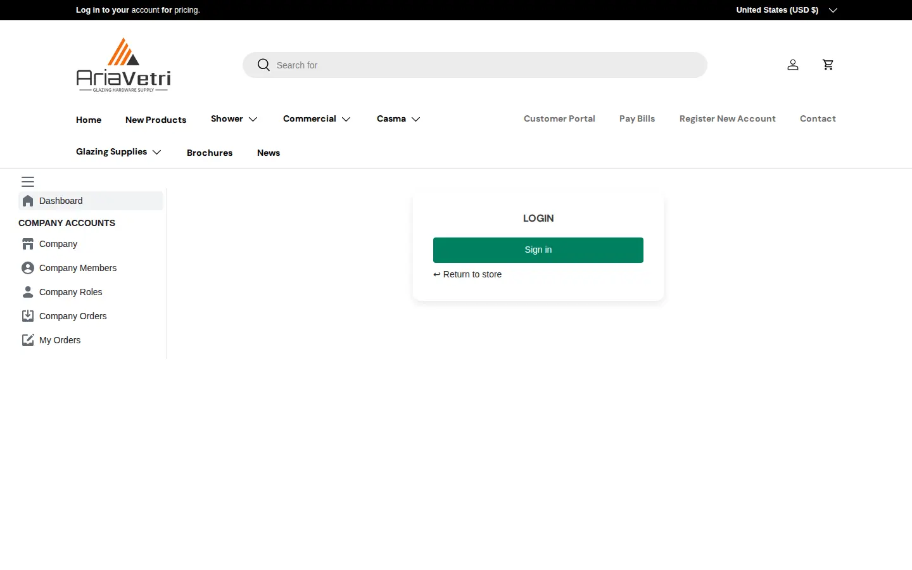This screenshot has height=570, width=912.
Task: Select My Orders in the sidebar
Action: [x=60, y=340]
